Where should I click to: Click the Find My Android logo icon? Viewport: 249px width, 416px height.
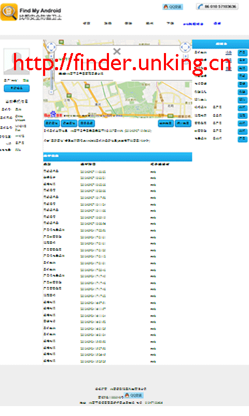tap(9, 12)
